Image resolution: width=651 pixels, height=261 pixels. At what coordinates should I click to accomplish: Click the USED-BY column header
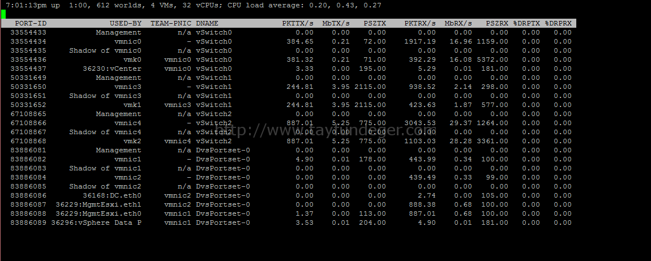click(x=125, y=24)
